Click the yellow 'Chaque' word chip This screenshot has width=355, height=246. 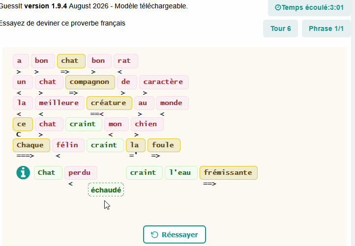pos(31,145)
